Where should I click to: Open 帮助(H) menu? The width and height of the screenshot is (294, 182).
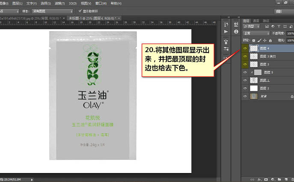(116, 3)
